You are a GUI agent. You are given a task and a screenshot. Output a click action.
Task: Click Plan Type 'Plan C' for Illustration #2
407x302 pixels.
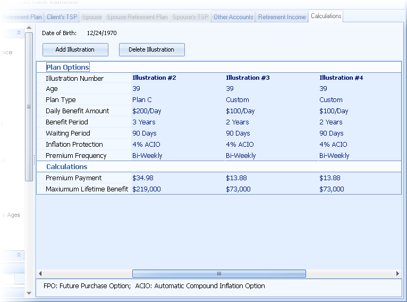point(142,100)
